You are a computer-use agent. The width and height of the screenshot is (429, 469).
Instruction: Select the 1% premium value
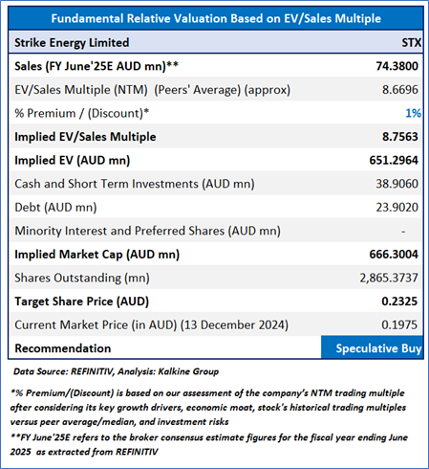[414, 113]
